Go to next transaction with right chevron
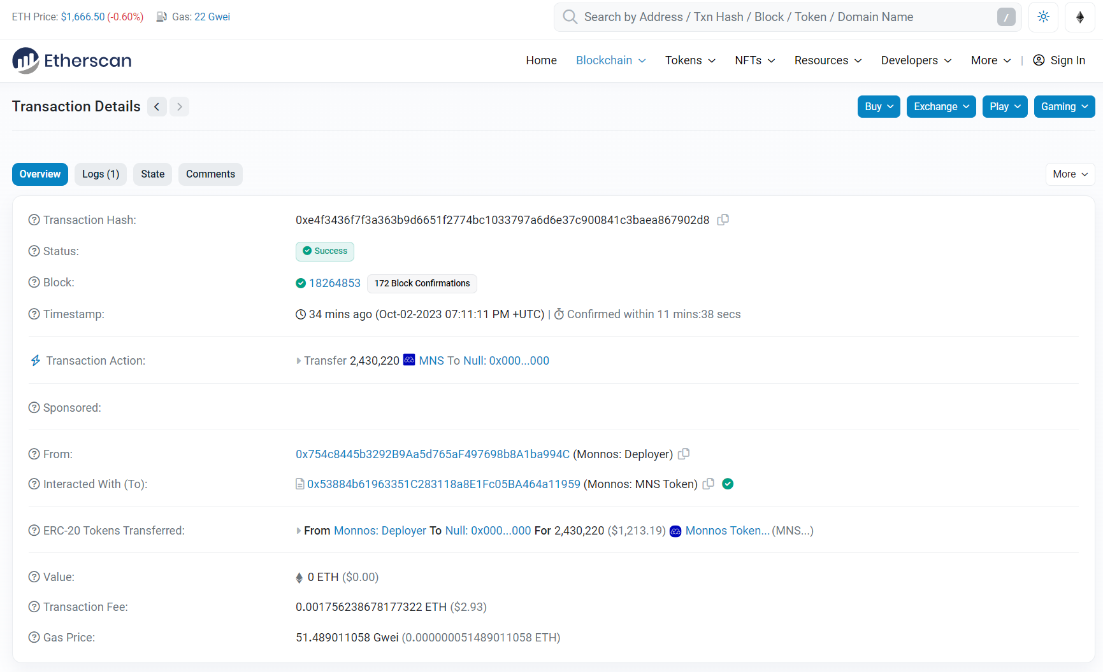Image resolution: width=1103 pixels, height=672 pixels. click(x=180, y=107)
